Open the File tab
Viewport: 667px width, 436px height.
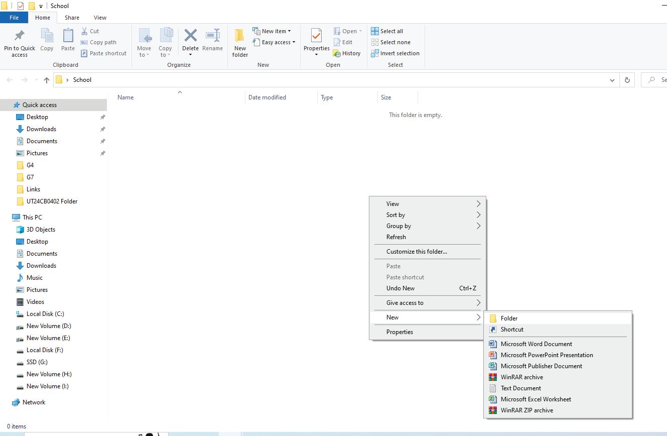[14, 18]
